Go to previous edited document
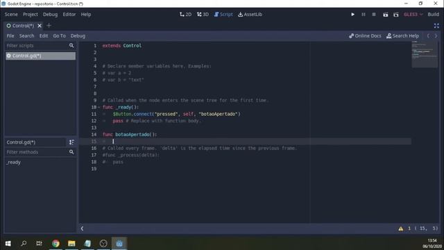The height and width of the screenshot is (250, 444). (x=428, y=35)
